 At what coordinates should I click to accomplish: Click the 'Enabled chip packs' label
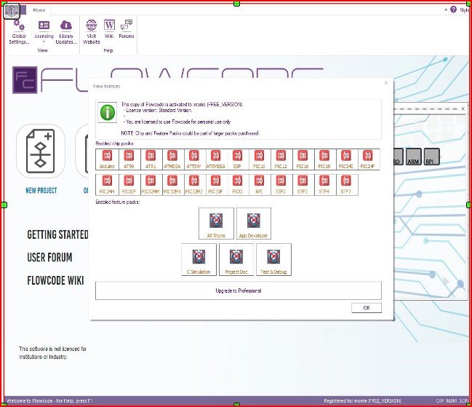pos(114,143)
